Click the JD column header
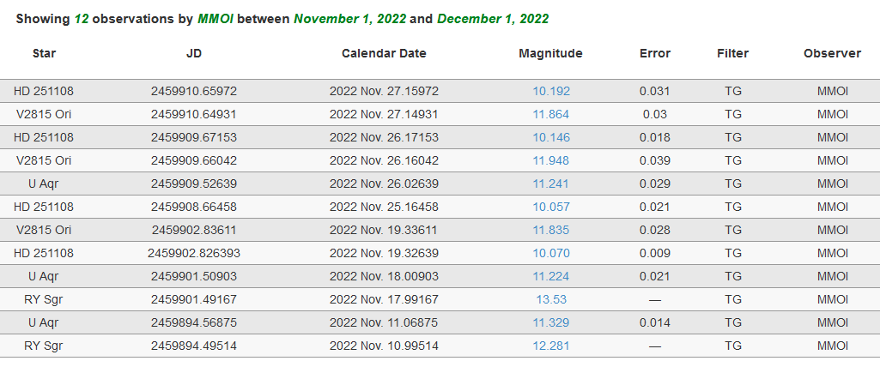This screenshot has height=367, width=880. tap(194, 53)
